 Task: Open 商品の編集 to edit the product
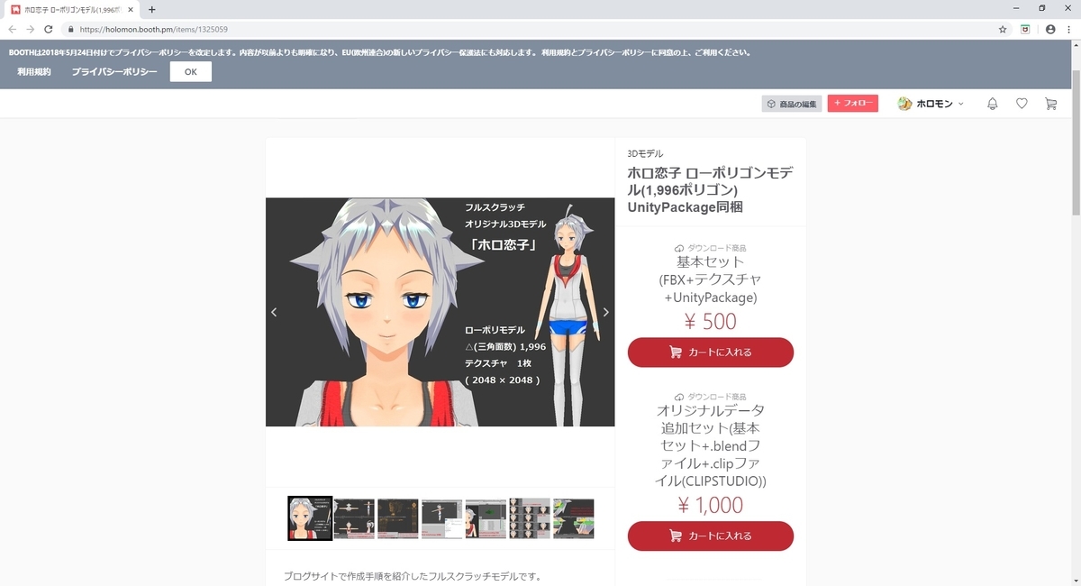[x=791, y=103]
